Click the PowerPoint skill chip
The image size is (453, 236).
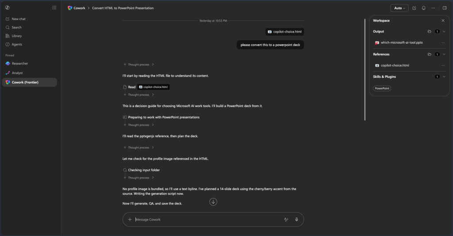pos(382,88)
